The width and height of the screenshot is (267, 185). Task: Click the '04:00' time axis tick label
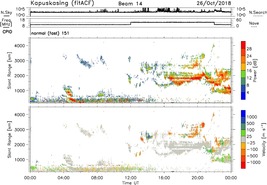click(x=64, y=178)
